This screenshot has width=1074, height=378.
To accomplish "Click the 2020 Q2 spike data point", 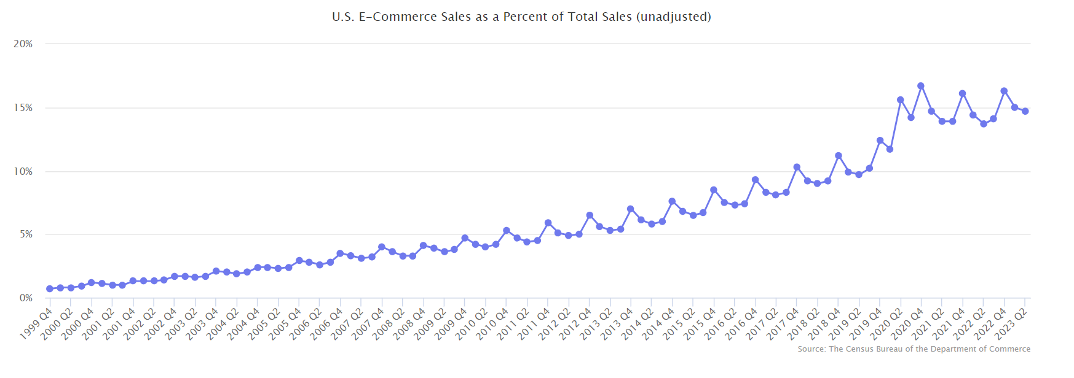I will [900, 100].
